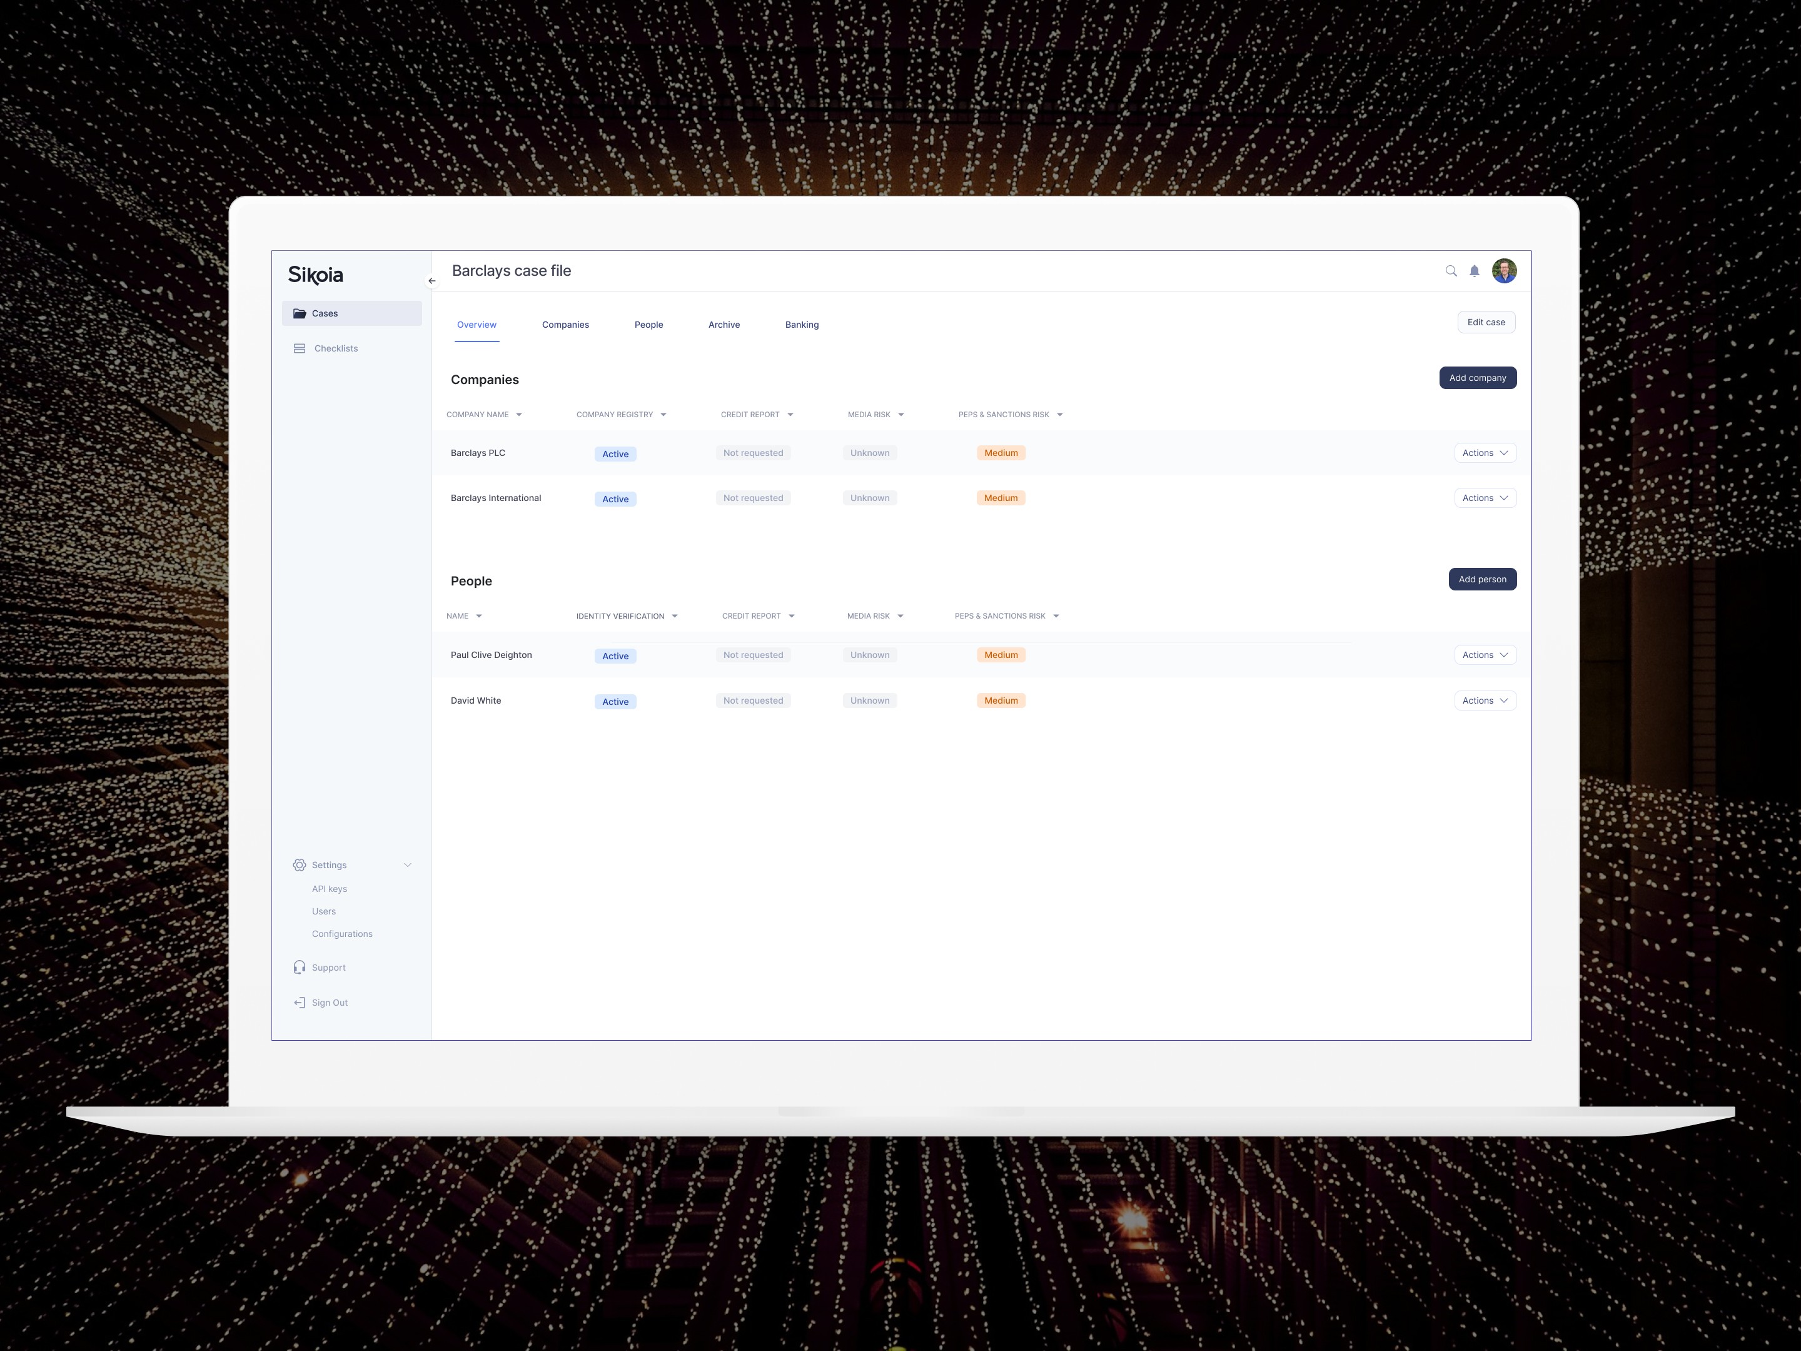Open API keys settings
1801x1351 pixels.
[330, 889]
